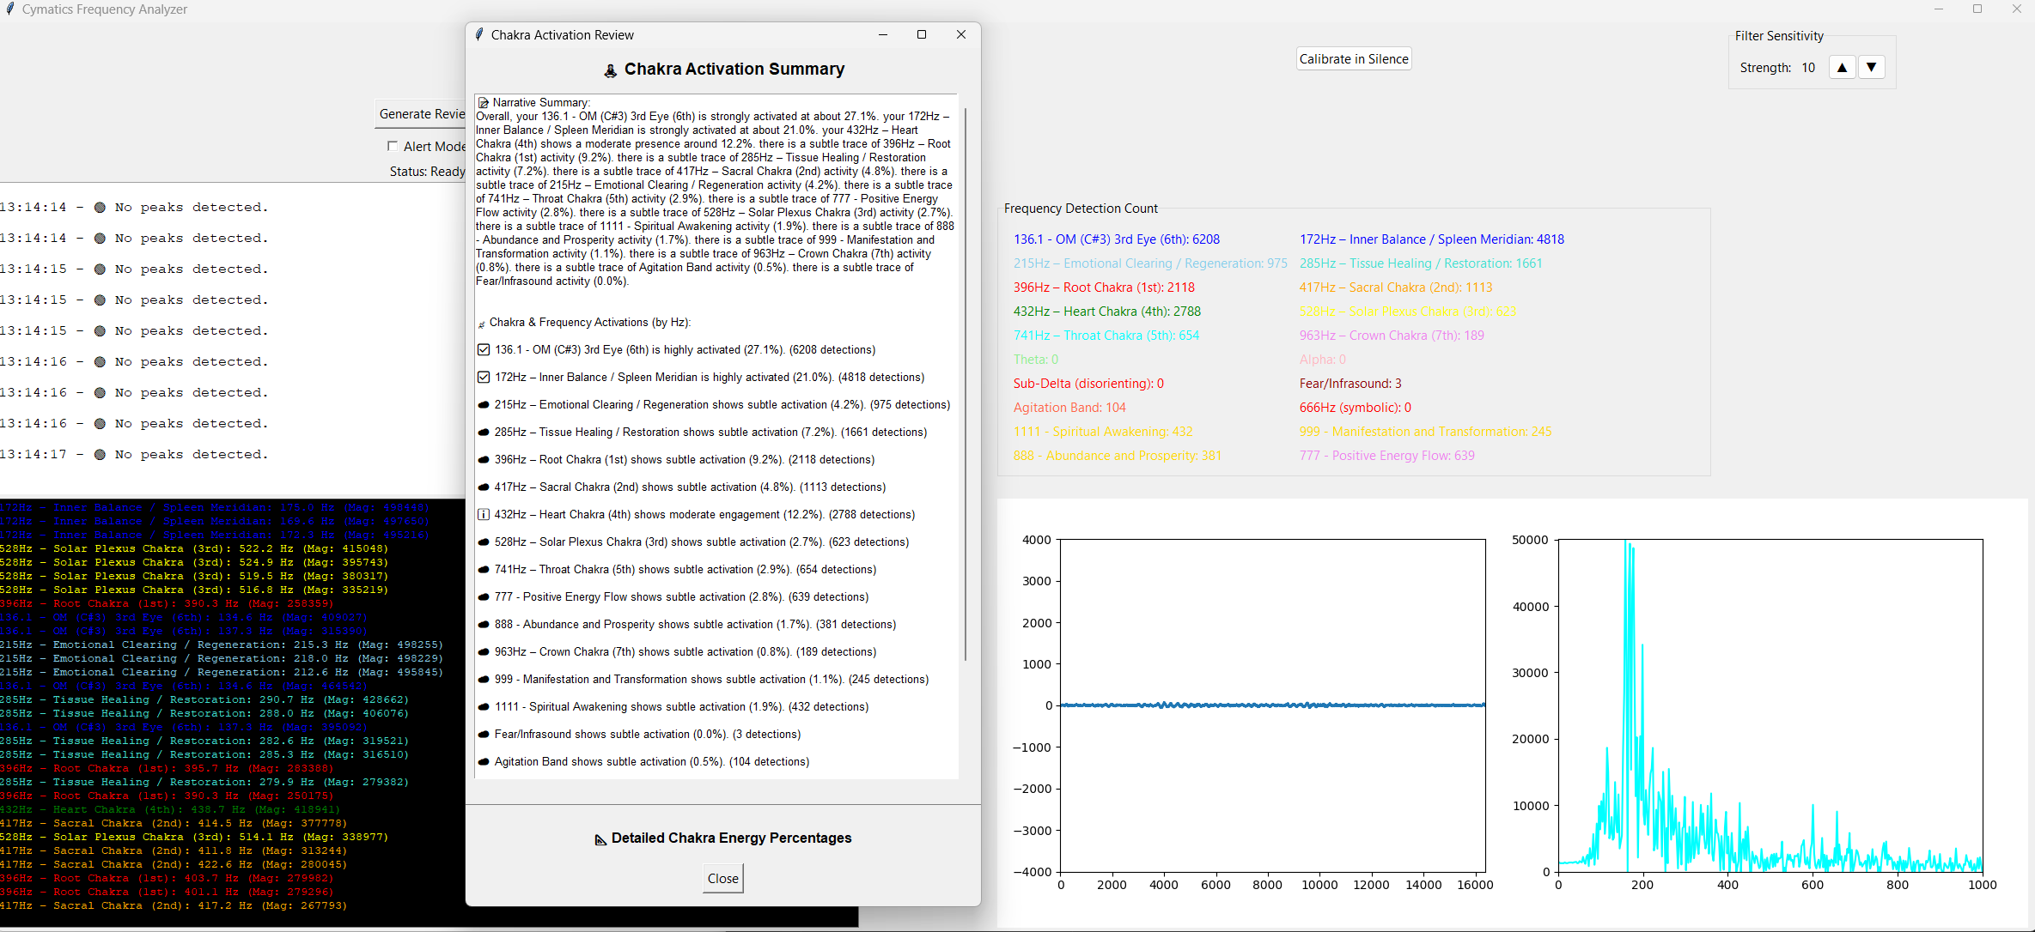Click the check mark icon for 136.1 OM
The width and height of the screenshot is (2035, 932).
point(484,350)
